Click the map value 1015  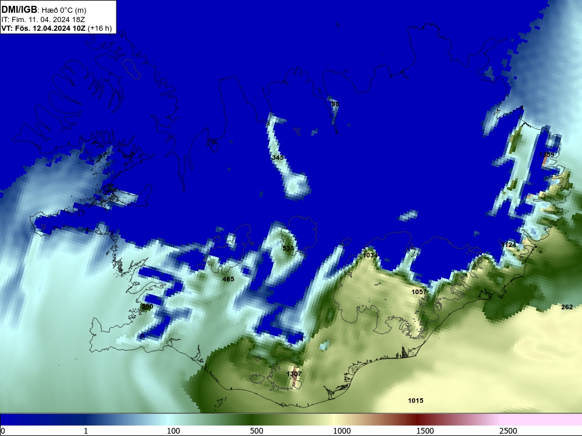click(x=416, y=401)
